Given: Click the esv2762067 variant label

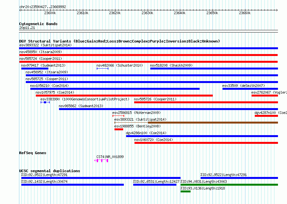Looking at the screenshot, I should [269, 92].
